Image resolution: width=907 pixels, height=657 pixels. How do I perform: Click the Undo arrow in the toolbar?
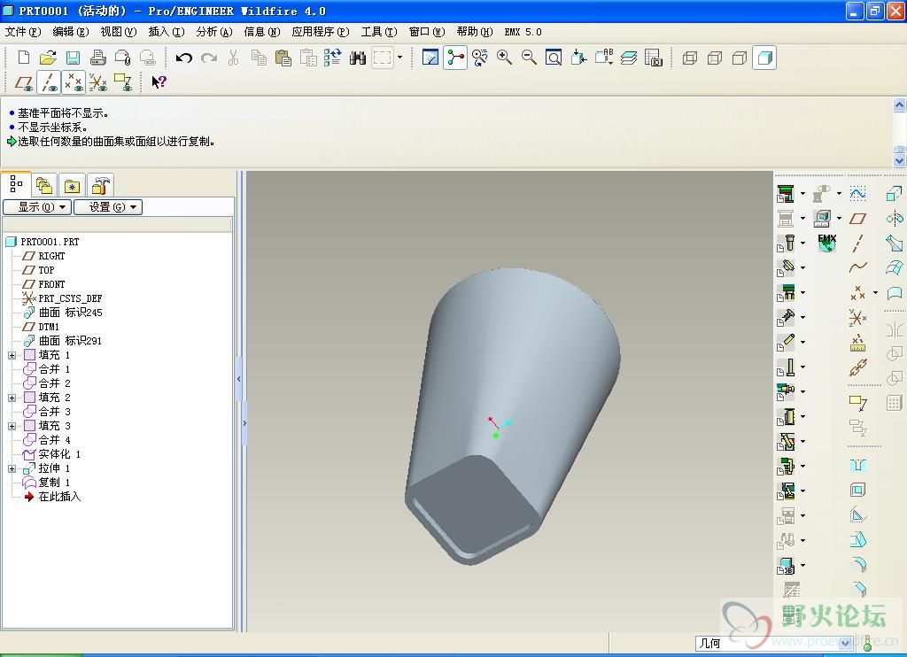tap(184, 58)
